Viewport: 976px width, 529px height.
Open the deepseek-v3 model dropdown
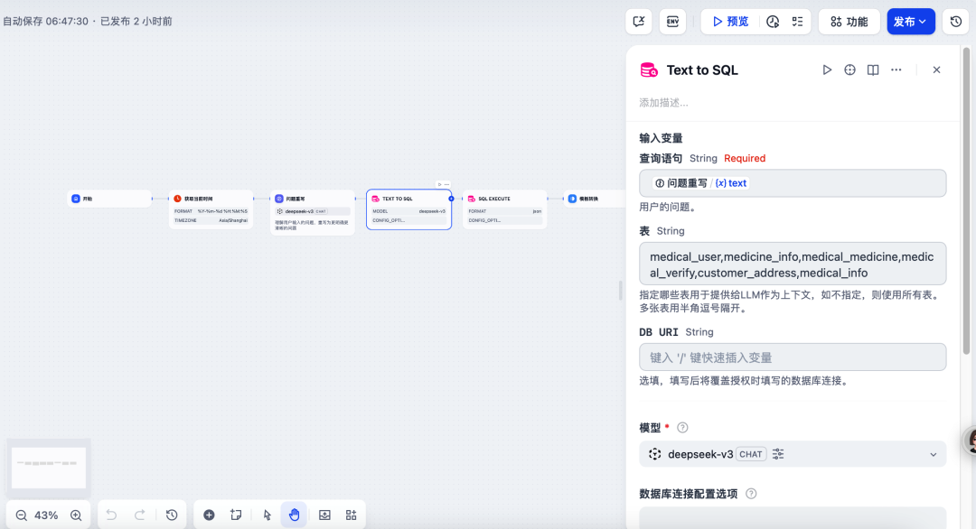[793, 454]
